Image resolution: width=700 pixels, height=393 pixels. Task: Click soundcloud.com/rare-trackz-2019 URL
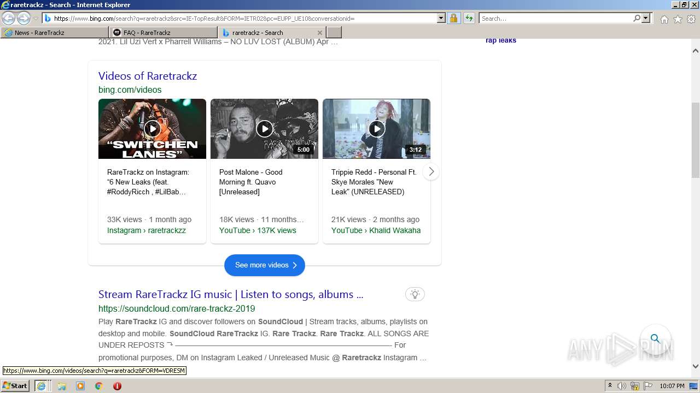click(177, 308)
